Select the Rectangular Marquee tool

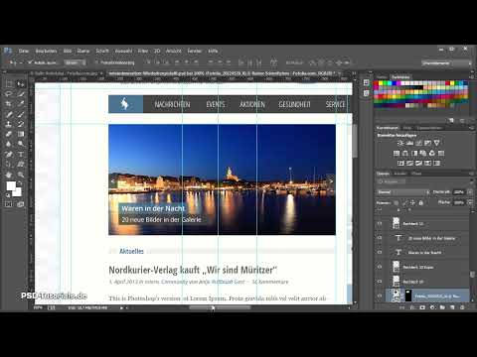pyautogui.click(x=9, y=84)
